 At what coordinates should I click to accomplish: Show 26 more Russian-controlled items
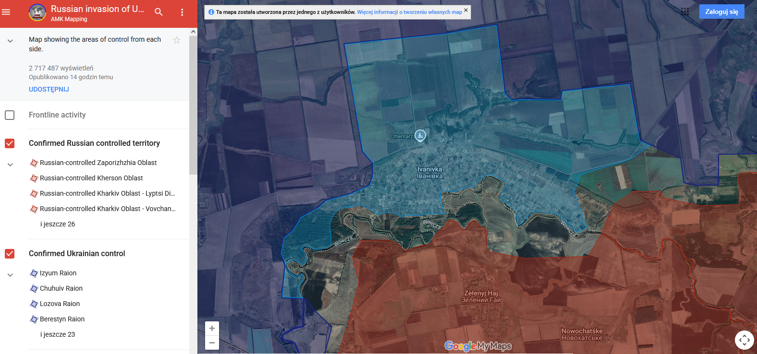(x=58, y=224)
